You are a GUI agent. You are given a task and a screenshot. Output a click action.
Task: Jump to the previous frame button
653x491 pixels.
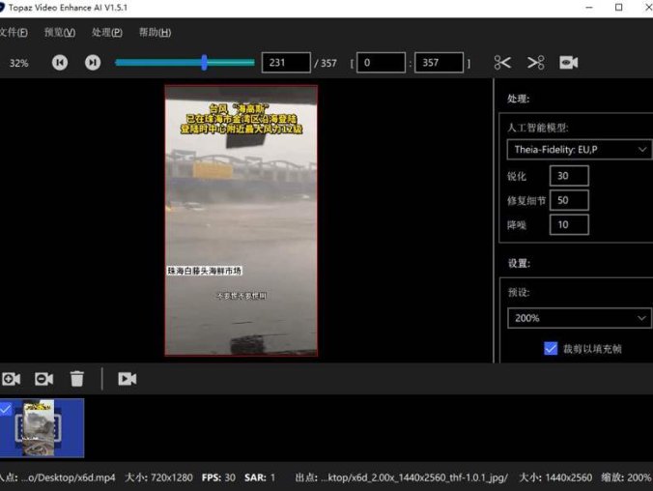[60, 63]
